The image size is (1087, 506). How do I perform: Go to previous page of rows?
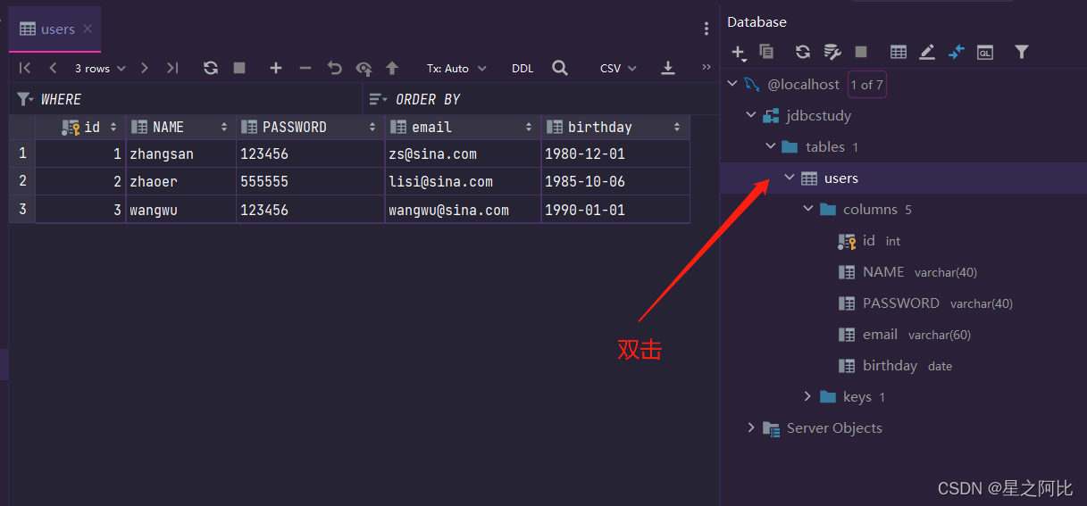(53, 68)
